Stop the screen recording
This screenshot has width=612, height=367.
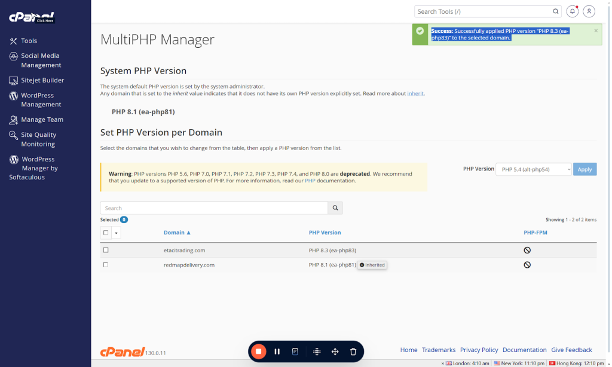[x=258, y=351]
